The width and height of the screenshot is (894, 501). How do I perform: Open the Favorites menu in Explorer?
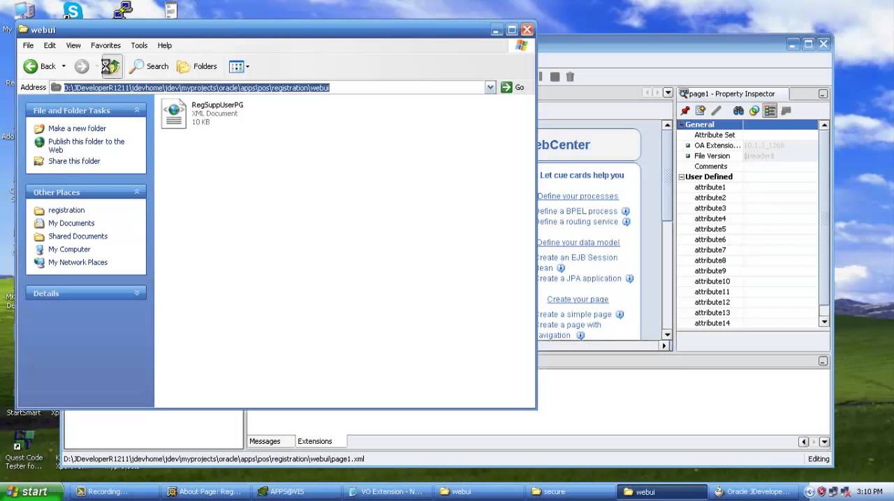tap(105, 45)
